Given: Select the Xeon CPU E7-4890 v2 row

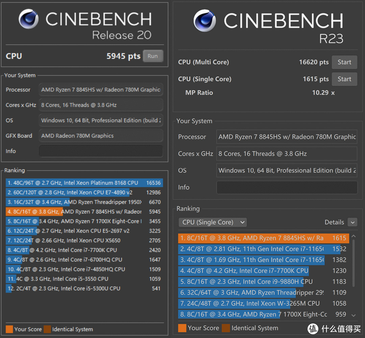Looking at the screenshot, I should click(84, 193).
